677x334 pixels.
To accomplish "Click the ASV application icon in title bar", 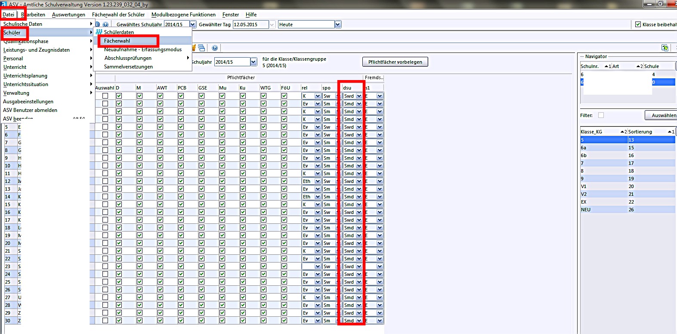I will point(3,4).
